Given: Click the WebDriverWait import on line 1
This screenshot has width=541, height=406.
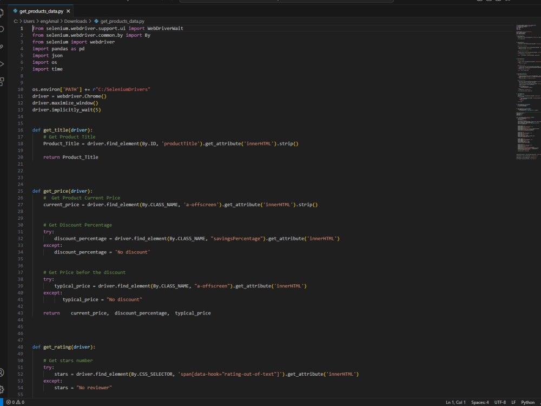Looking at the screenshot, I should tap(165, 28).
